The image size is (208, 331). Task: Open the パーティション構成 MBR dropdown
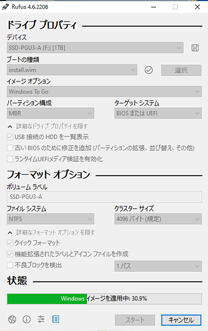[x=50, y=114]
